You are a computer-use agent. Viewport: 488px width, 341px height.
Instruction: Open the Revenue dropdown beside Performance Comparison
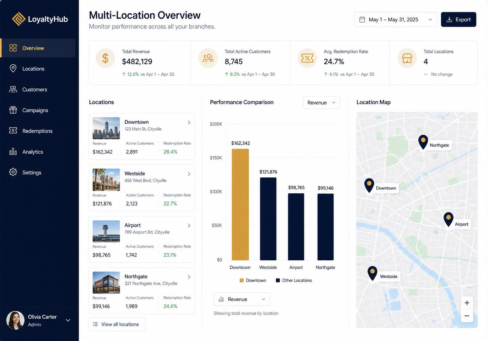point(321,102)
